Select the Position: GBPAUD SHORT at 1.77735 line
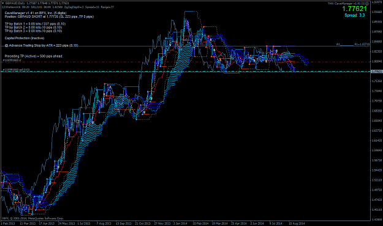The image size is (383, 226). coord(49,17)
